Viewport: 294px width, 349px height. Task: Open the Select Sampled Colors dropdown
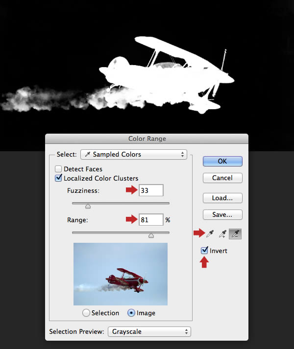coord(134,154)
